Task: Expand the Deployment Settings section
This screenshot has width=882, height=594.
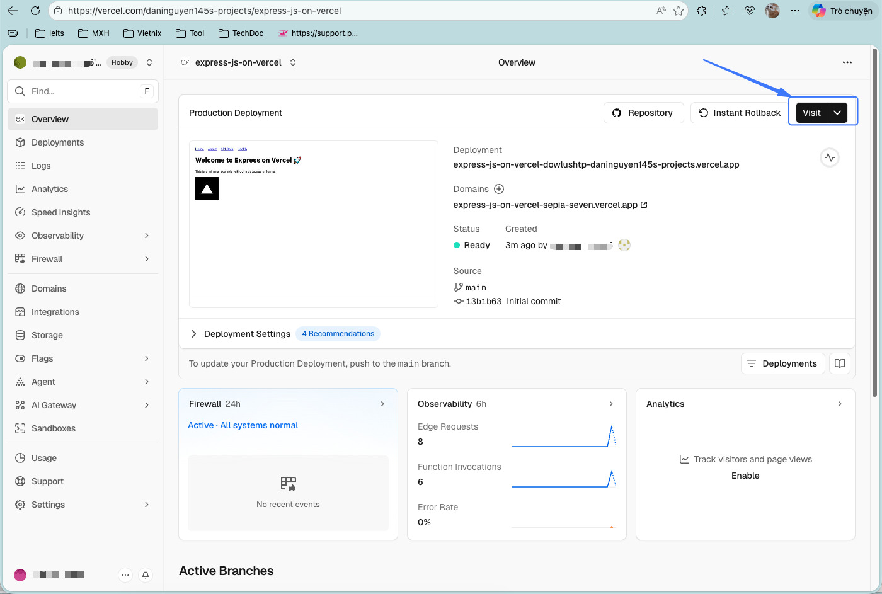Action: 194,334
